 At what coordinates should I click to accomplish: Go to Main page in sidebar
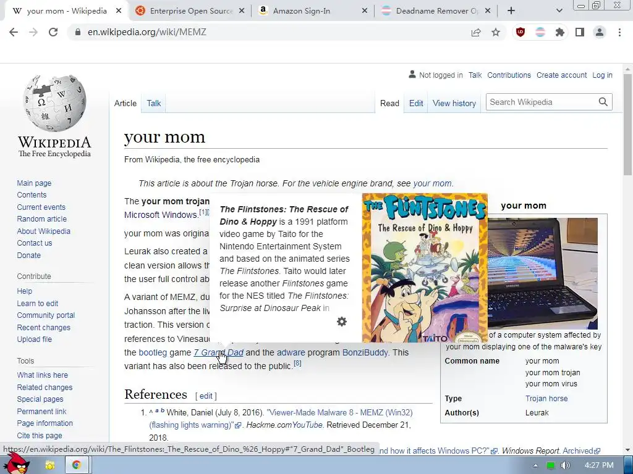(35, 183)
